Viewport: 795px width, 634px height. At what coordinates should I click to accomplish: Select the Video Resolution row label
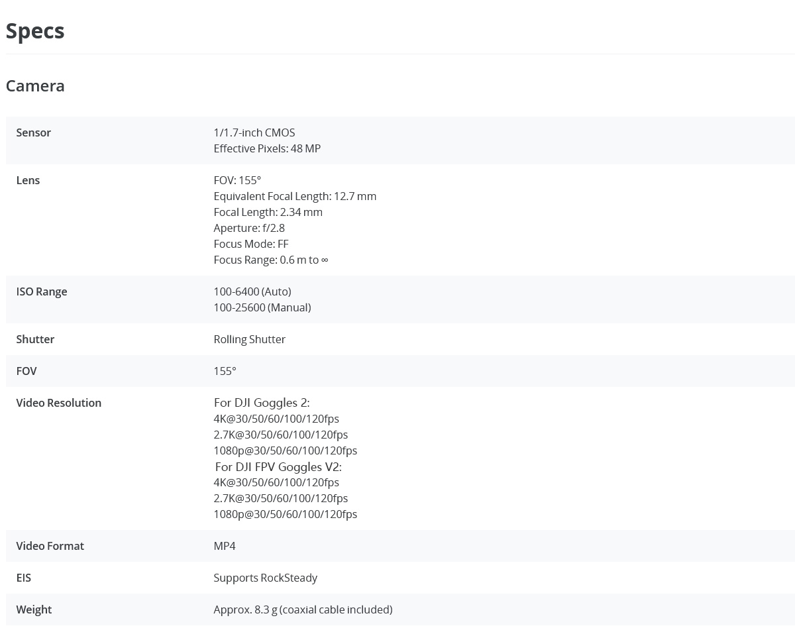pos(58,403)
